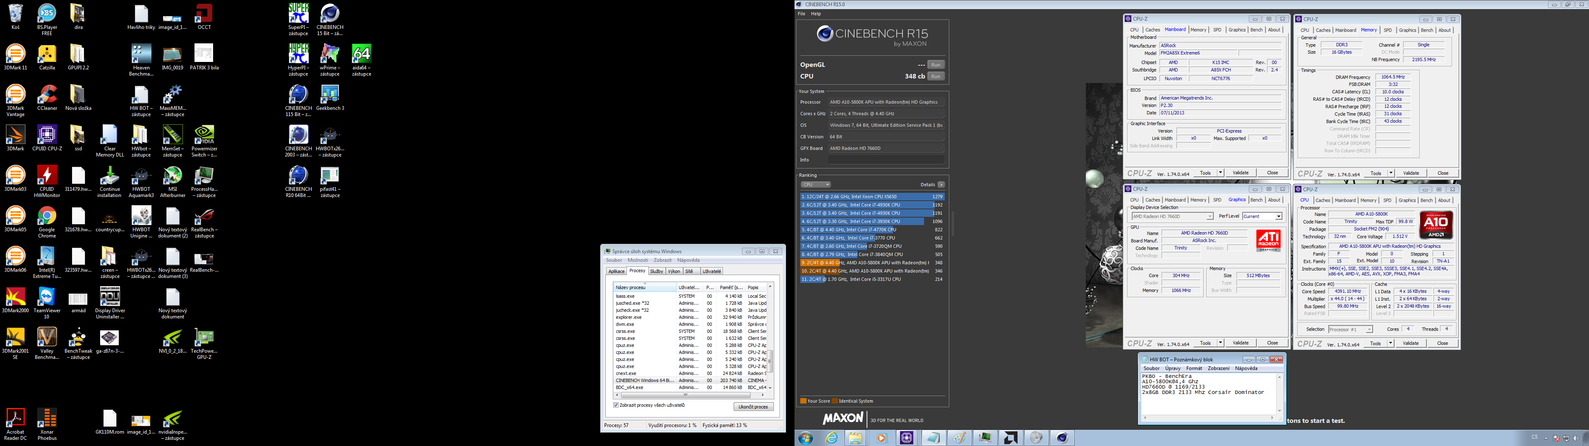Open the Windows Start button
The width and height of the screenshot is (1589, 446).
click(806, 438)
